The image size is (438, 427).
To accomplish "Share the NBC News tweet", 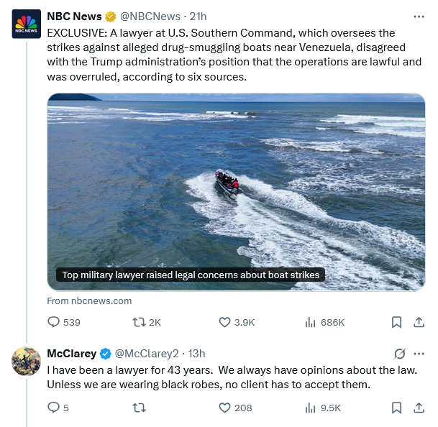I will tap(419, 322).
